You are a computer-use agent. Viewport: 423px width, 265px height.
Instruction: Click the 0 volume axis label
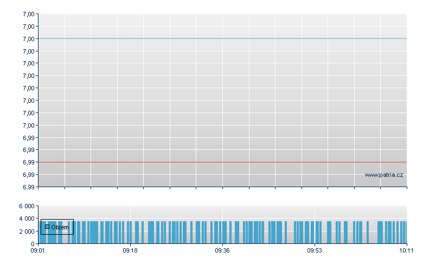33,244
